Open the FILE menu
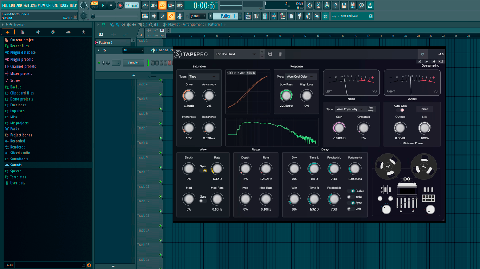This screenshot has width=480, height=269. (x=5, y=5)
